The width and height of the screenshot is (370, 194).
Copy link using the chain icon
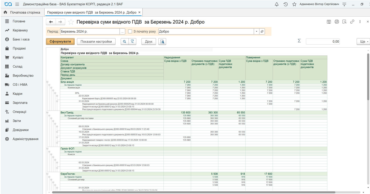click(352, 22)
